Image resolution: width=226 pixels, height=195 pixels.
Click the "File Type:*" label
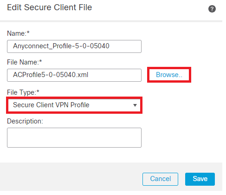(23, 92)
